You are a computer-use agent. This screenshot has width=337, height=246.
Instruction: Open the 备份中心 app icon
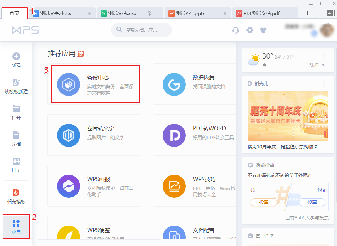(69, 84)
